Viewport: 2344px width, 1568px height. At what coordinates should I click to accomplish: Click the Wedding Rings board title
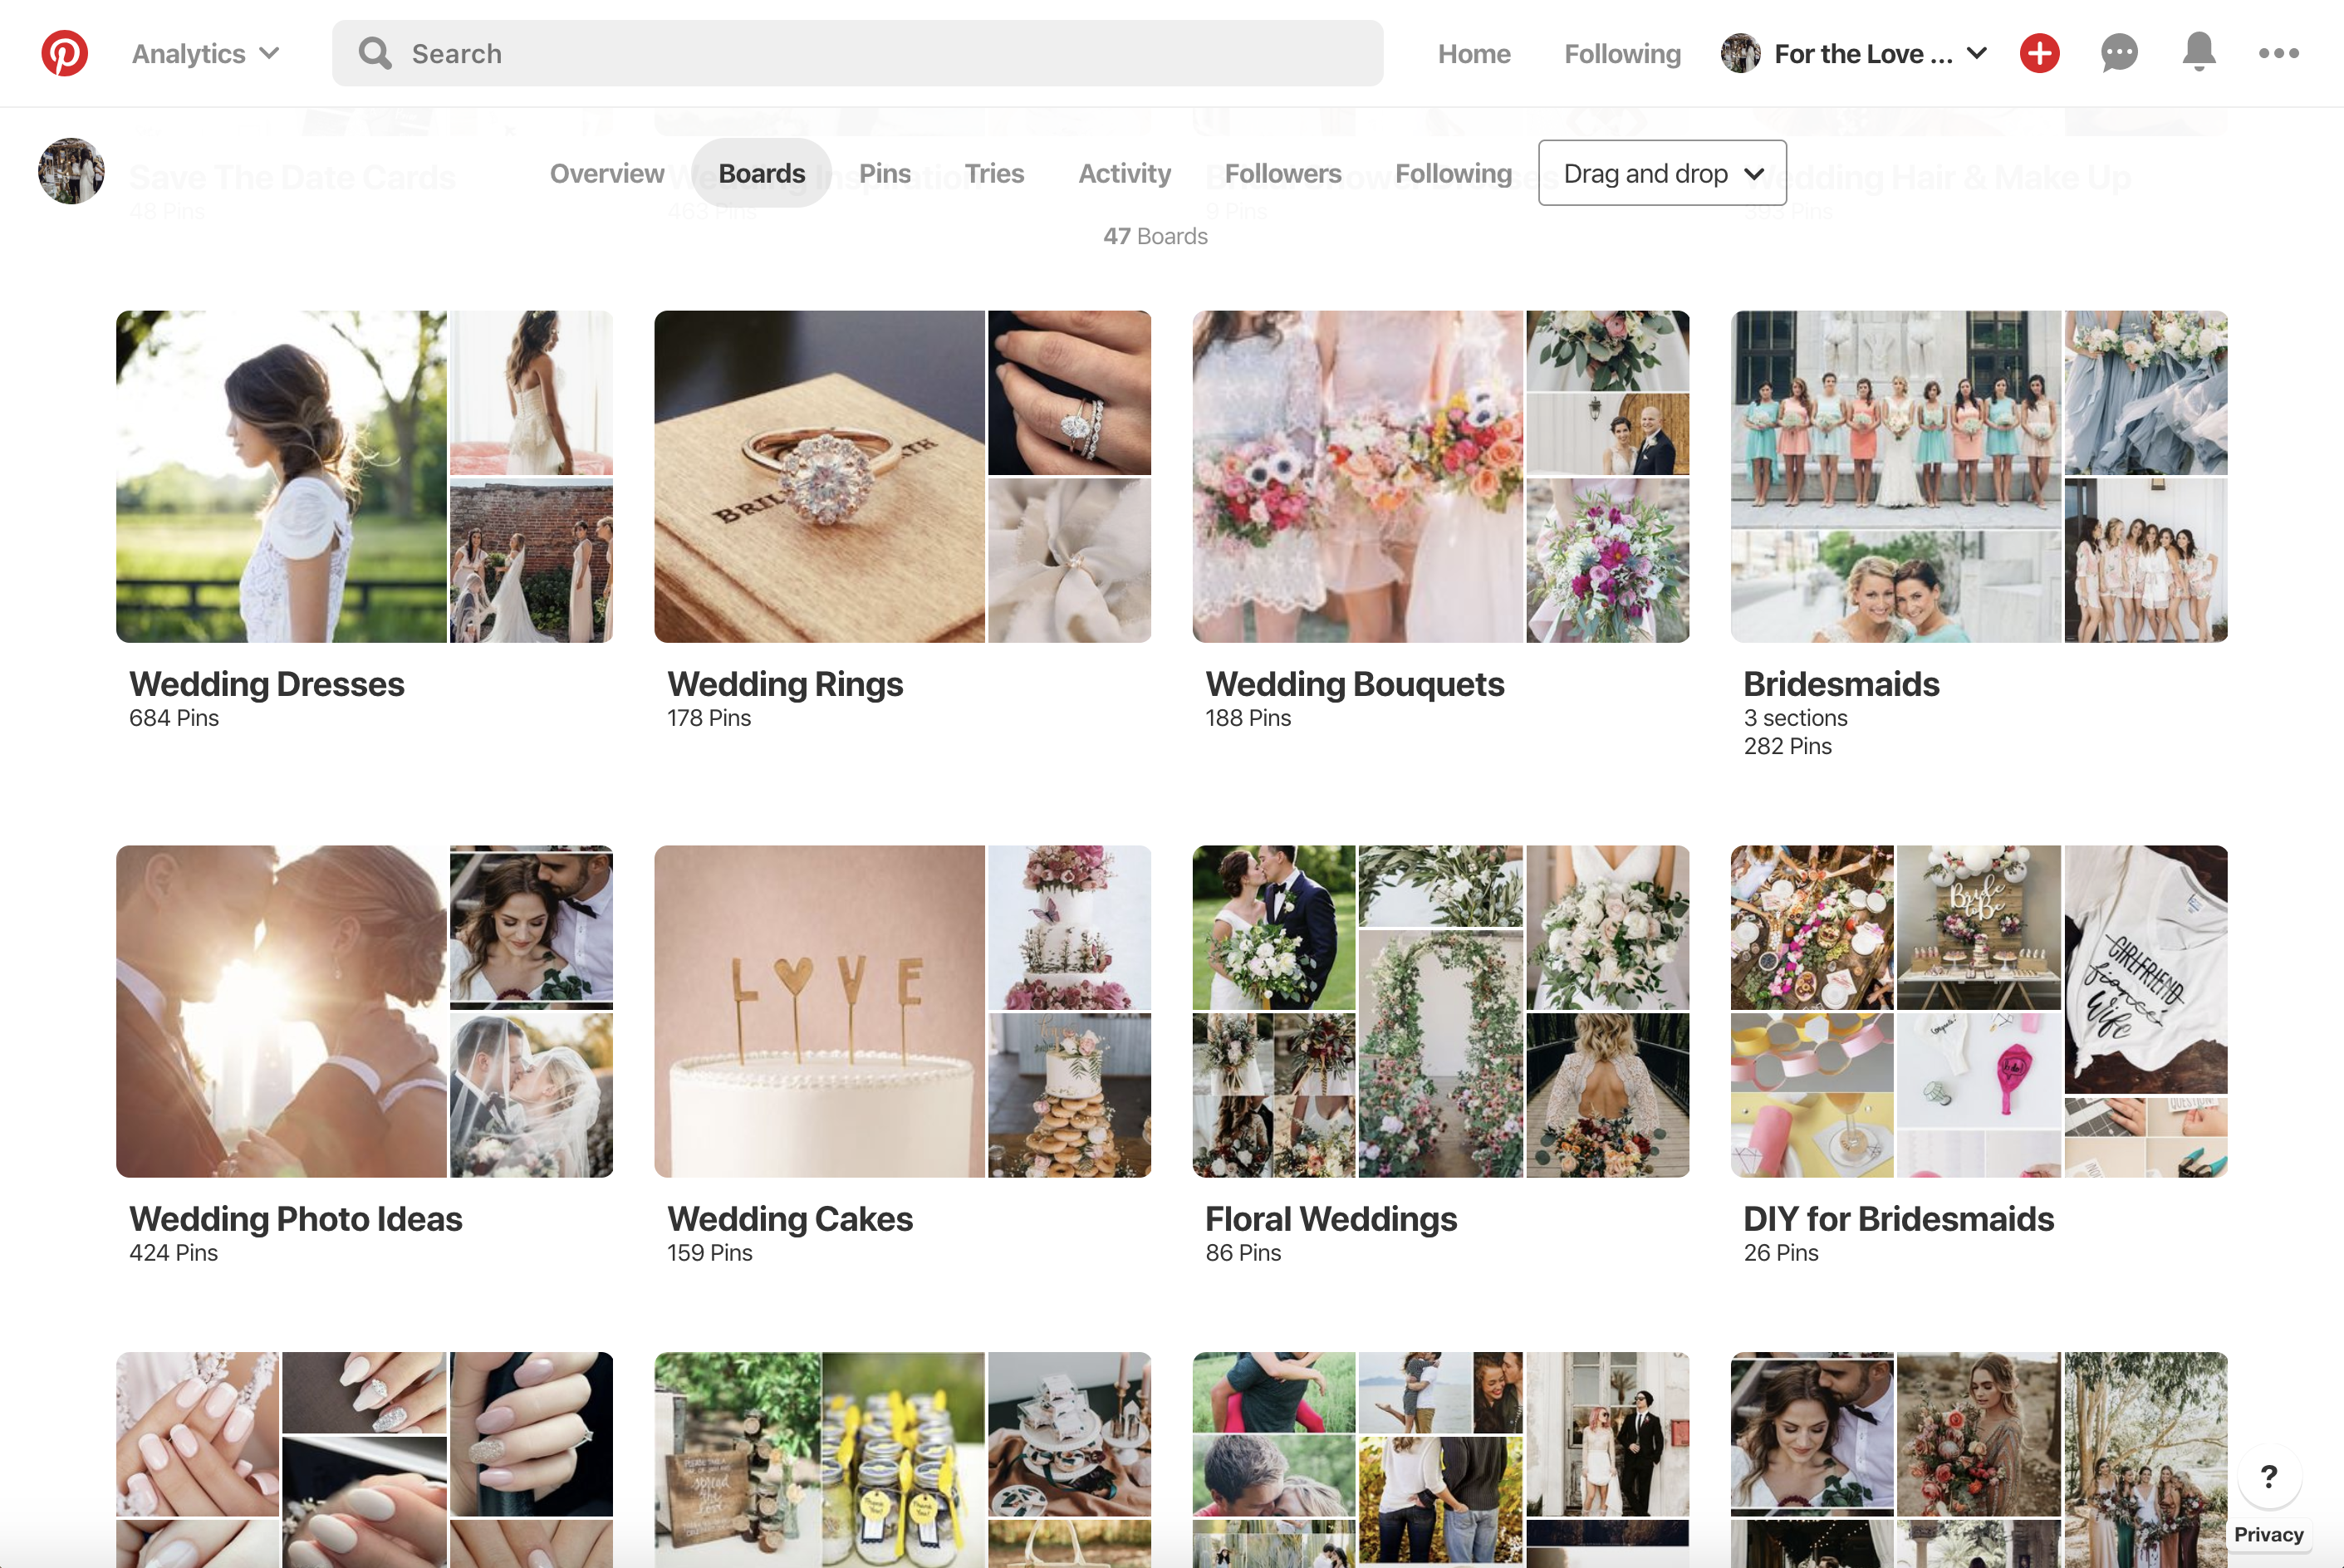click(785, 684)
